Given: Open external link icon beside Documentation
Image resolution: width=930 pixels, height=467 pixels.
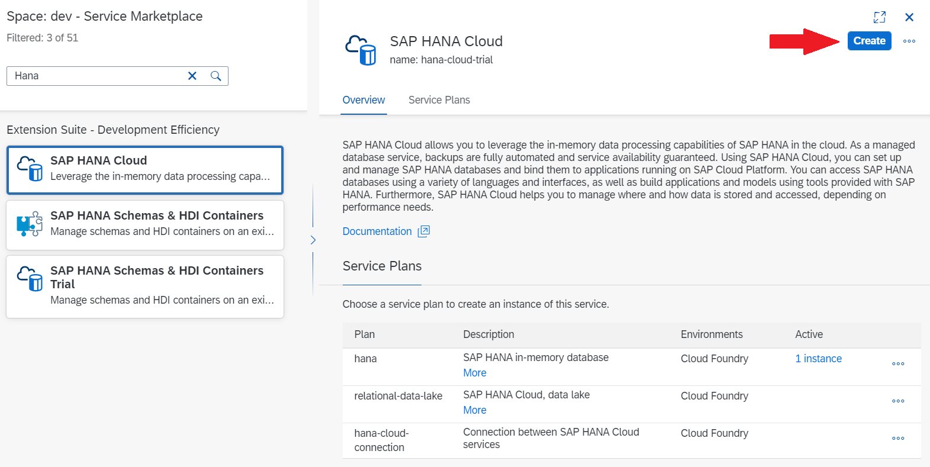Looking at the screenshot, I should pos(424,231).
